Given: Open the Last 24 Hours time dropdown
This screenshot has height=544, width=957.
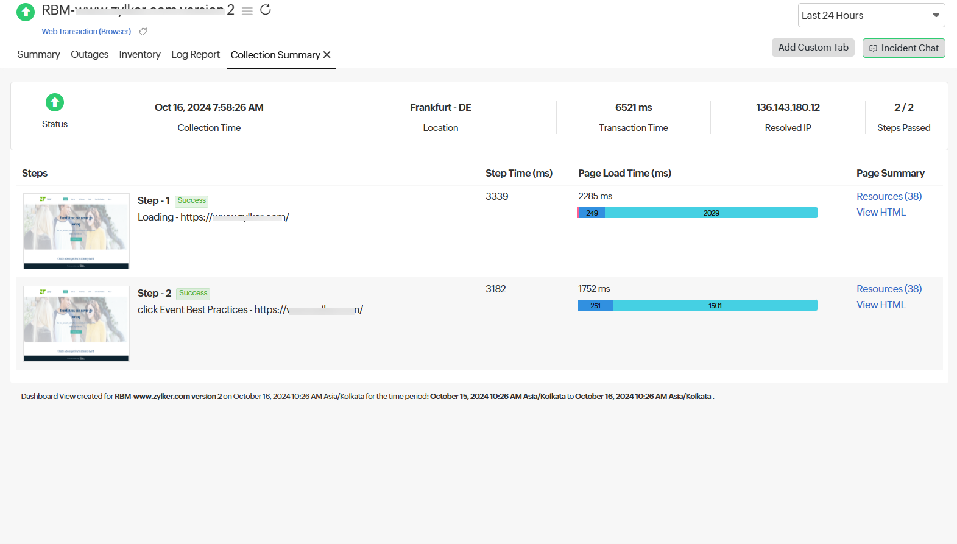Looking at the screenshot, I should 870,15.
